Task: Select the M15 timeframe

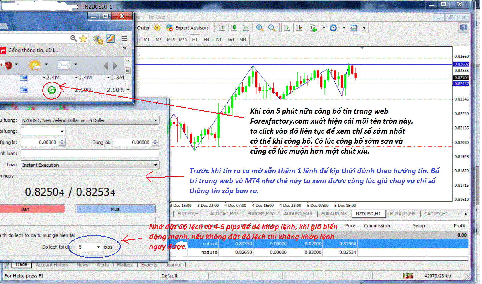Action: pos(171,40)
